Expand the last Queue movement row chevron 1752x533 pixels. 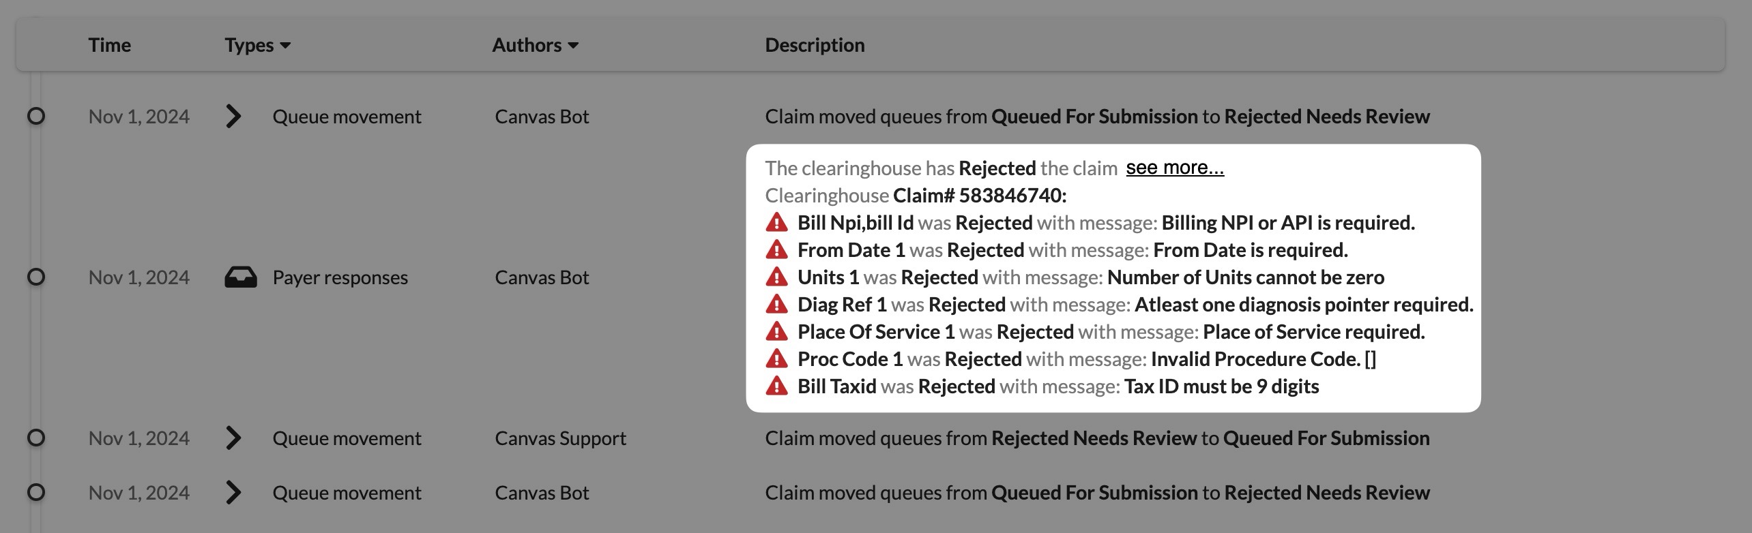coord(233,493)
